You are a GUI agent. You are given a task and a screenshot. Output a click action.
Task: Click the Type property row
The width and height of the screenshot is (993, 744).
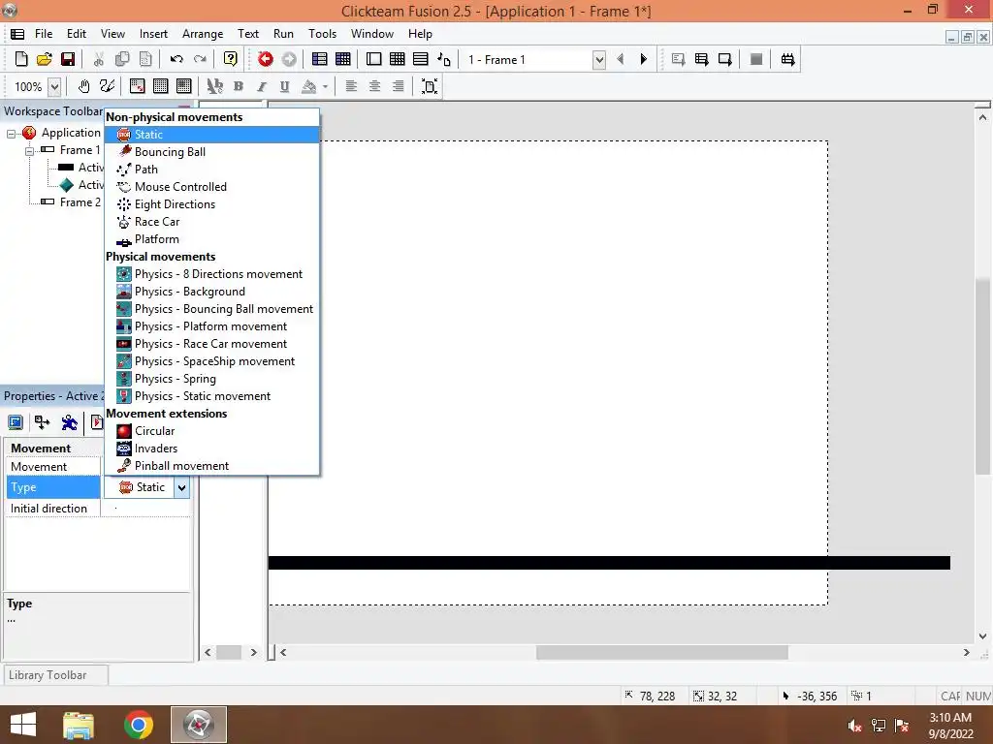[x=52, y=488]
